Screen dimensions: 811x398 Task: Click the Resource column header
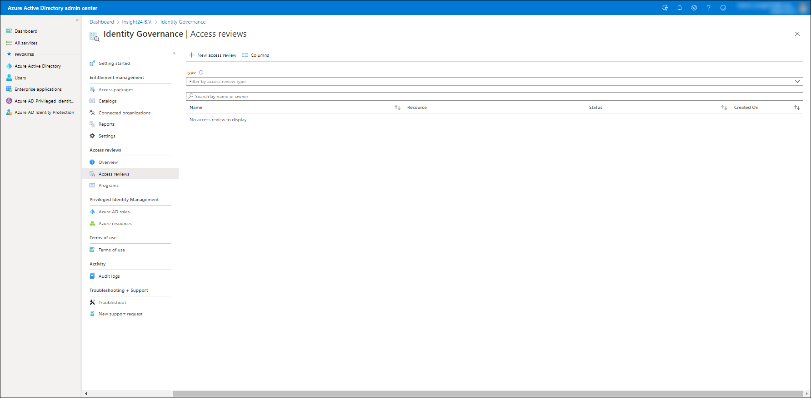click(x=417, y=108)
